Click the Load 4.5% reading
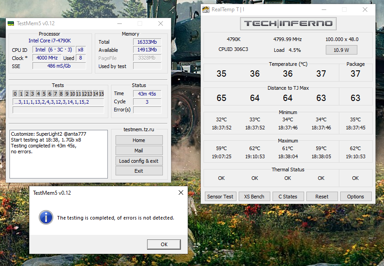The height and width of the screenshot is (266, 384). click(287, 50)
